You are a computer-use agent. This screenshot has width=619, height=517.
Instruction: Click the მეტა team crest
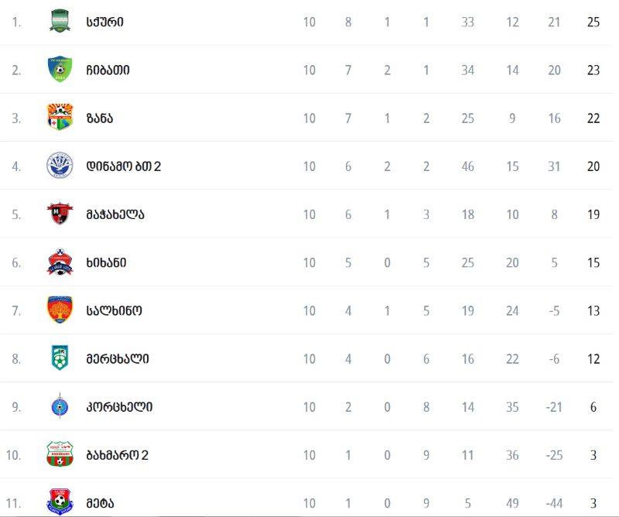click(x=60, y=502)
